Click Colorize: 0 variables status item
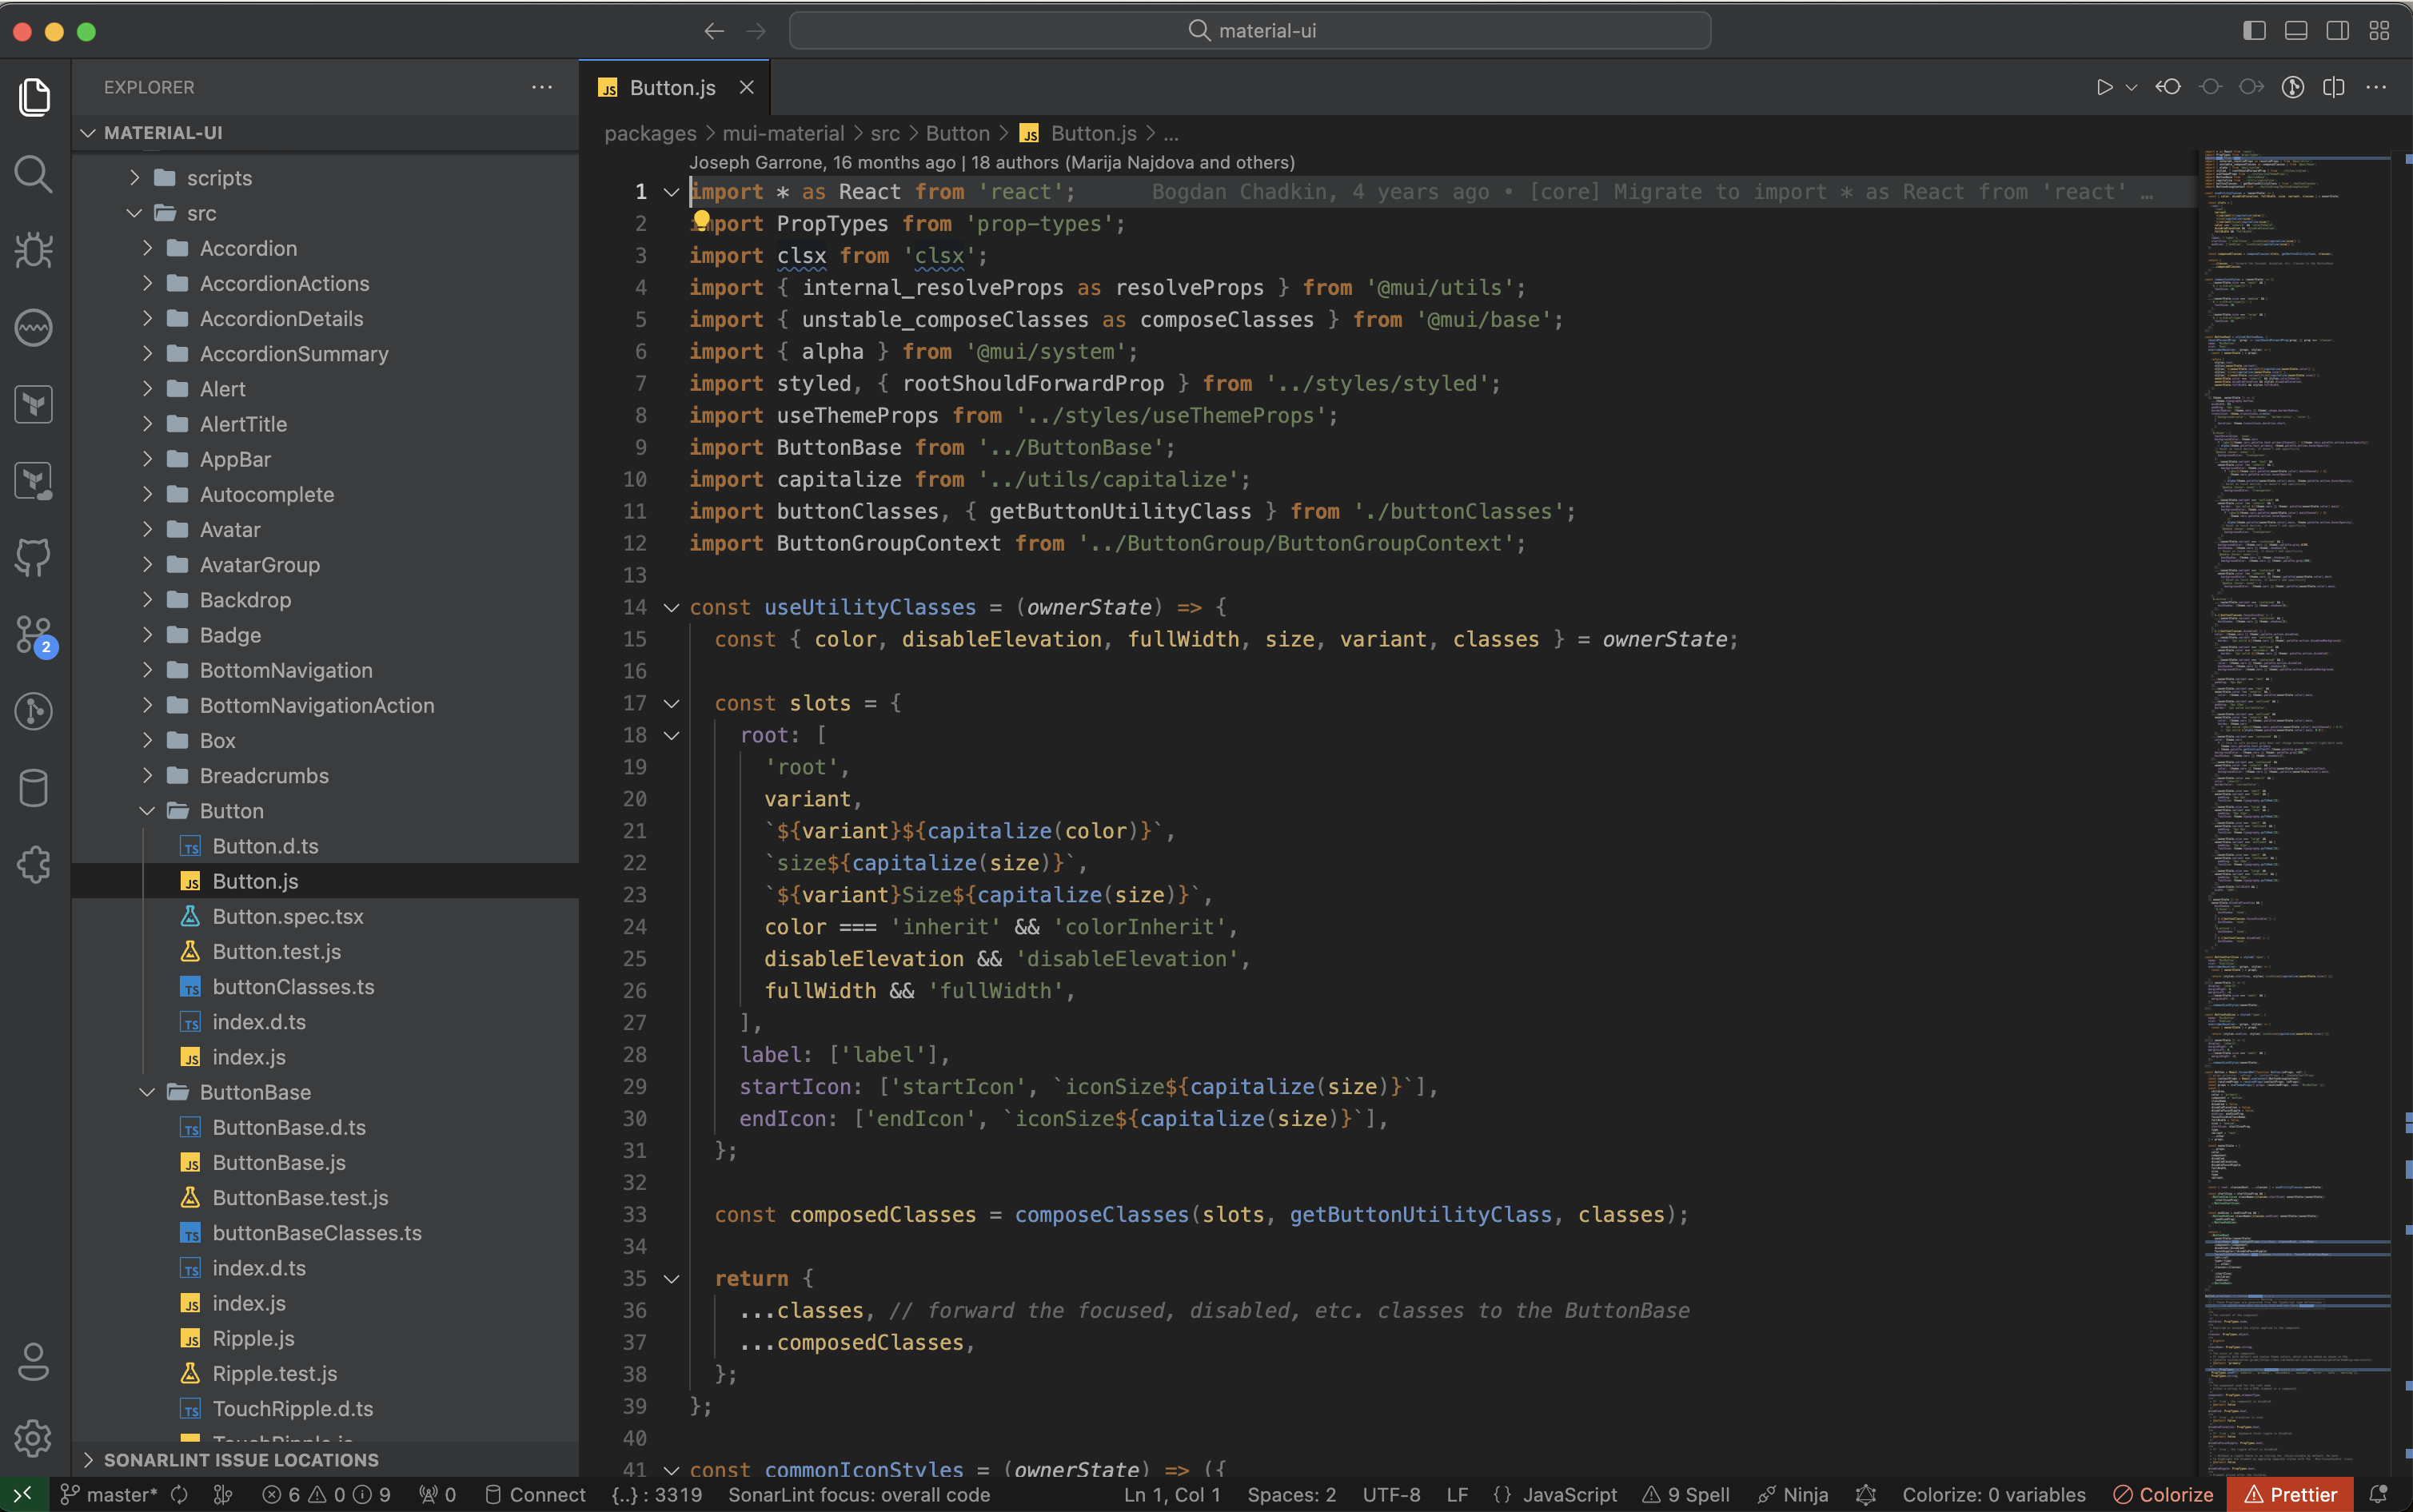Screen dimensions: 2413x1512 [1992, 1494]
